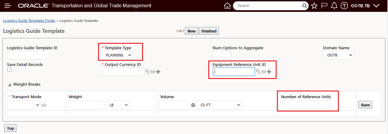Click the Output Currency ID search magnifier
This screenshot has height=134, width=388.
click(147, 72)
